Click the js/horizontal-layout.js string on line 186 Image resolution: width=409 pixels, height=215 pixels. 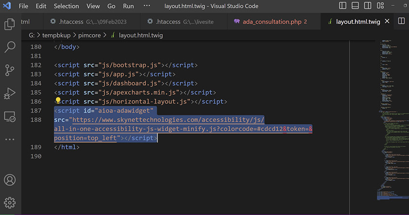144,102
